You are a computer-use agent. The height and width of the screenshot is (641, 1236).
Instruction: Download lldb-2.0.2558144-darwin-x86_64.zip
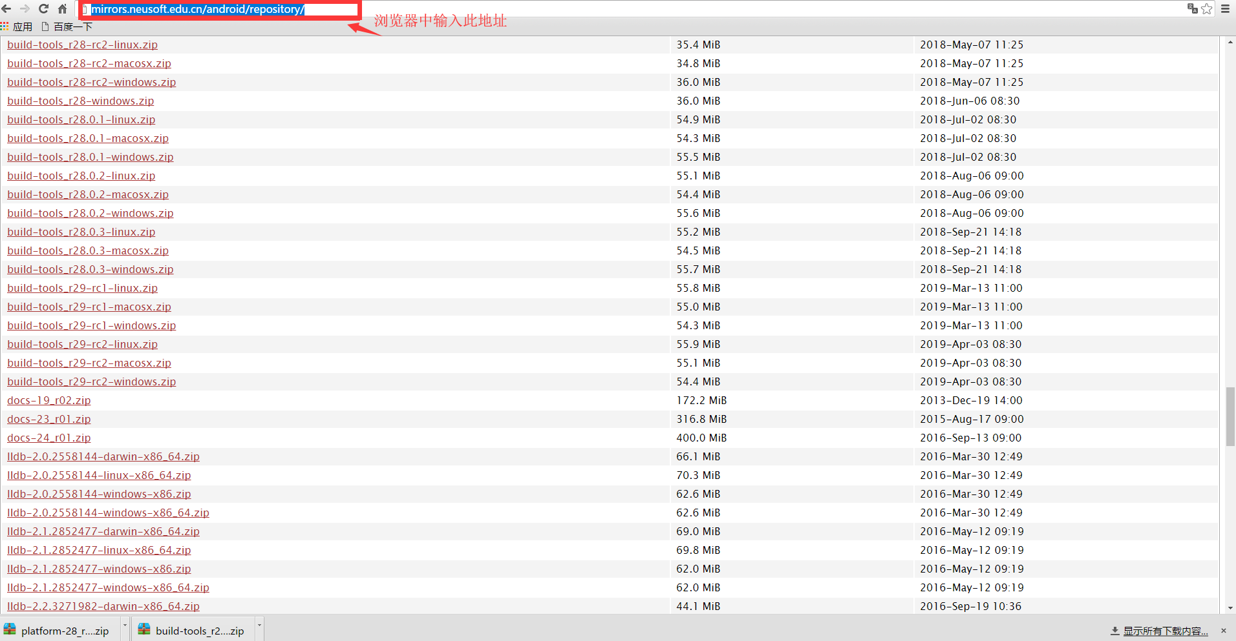coord(103,456)
